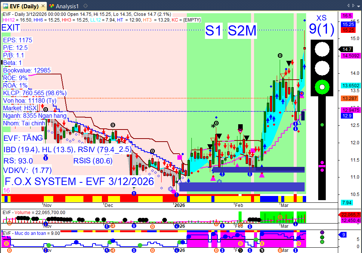Screen dimensions: 362x253
Task: Close the EVF (Daily) tab
Action: [x=43, y=6]
